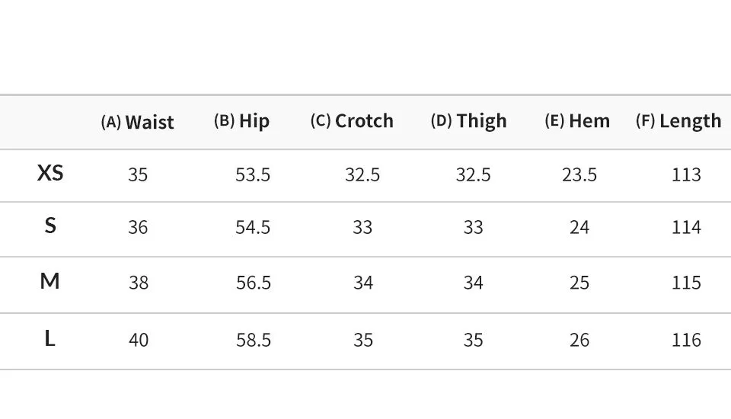731x419 pixels.
Task: Click the XS hip value 53.5
Action: pyautogui.click(x=253, y=175)
